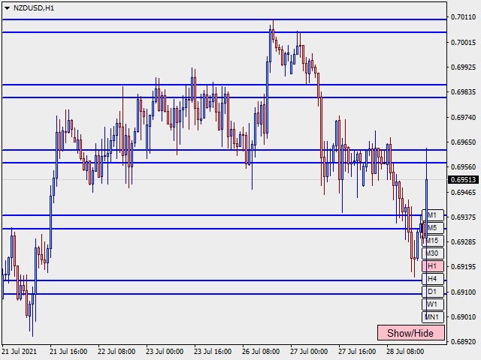Screen dimensions: 481x360
Task: Click price scale value 0.69925
Action: 463,67
